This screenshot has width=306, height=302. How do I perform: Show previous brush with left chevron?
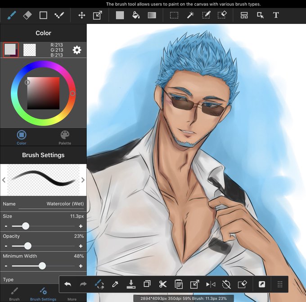coord(4,180)
